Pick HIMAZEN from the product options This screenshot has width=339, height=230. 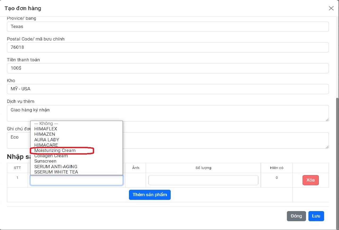point(45,134)
